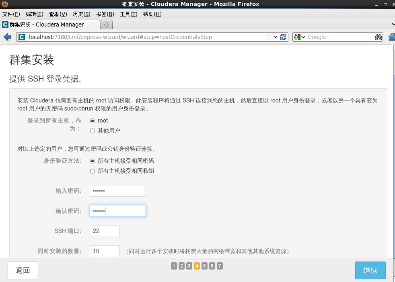This screenshot has width=395, height=282.
Task: Go to wizard step 3
Action: coord(189,266)
